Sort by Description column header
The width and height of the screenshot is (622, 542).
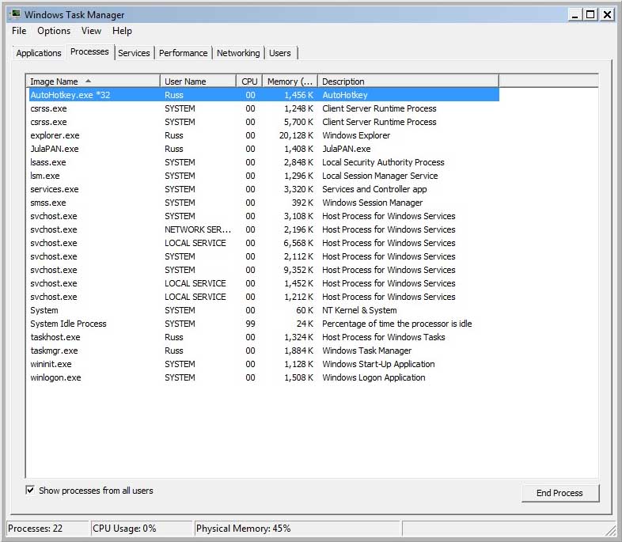(x=408, y=81)
